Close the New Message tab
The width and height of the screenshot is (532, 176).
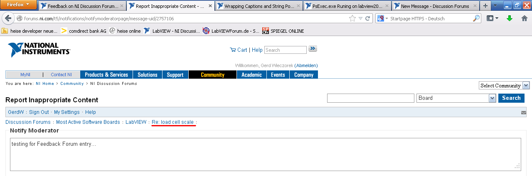(475, 6)
